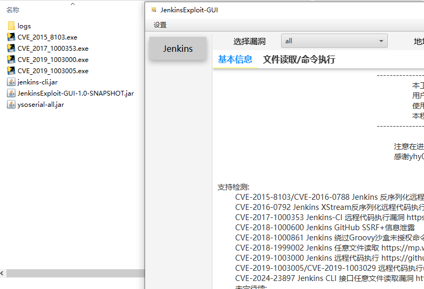
Task: Select file name CVE_2015_8103.exe
Action: pos(47,37)
